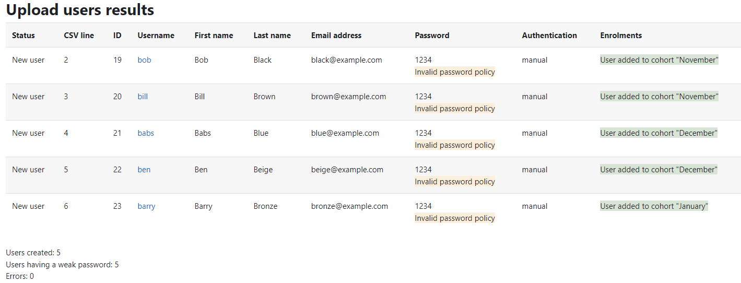Click the Status column header
This screenshot has height=283, width=741.
[23, 36]
